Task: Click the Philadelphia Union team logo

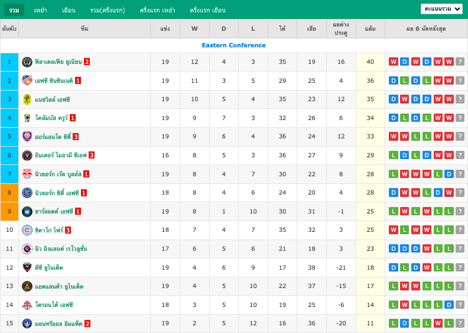Action: point(27,62)
